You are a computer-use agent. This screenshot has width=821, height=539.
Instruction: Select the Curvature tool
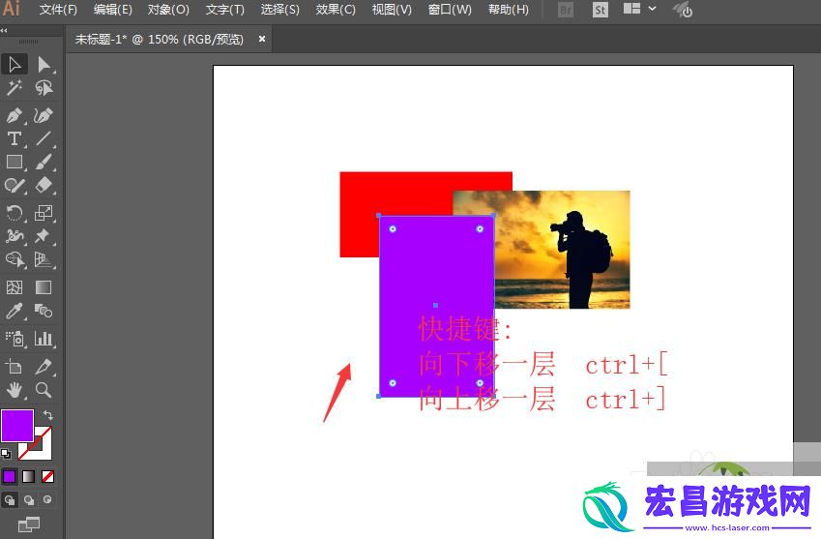point(44,115)
